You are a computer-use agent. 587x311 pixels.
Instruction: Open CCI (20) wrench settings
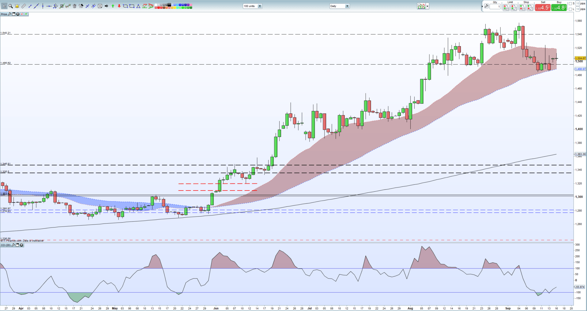13,245
